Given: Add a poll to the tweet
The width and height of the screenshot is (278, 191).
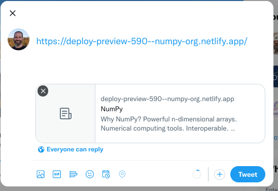Looking at the screenshot, I should (73, 174).
